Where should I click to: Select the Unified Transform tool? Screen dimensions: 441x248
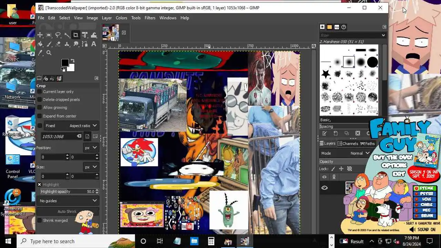(85, 35)
